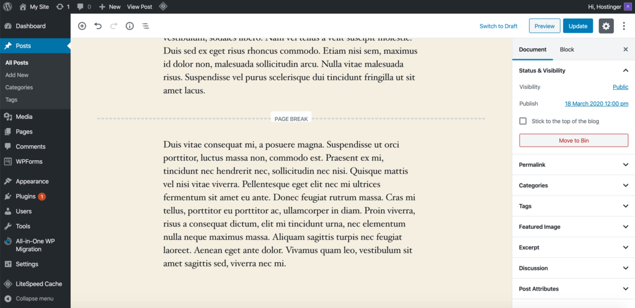Open Dashboard in sidebar

pyautogui.click(x=35, y=26)
